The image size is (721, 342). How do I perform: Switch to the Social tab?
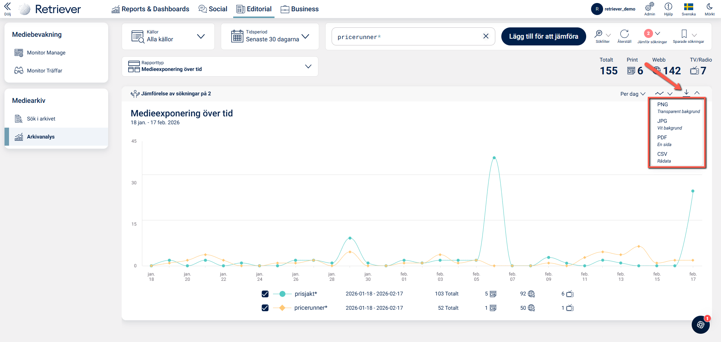pyautogui.click(x=213, y=9)
